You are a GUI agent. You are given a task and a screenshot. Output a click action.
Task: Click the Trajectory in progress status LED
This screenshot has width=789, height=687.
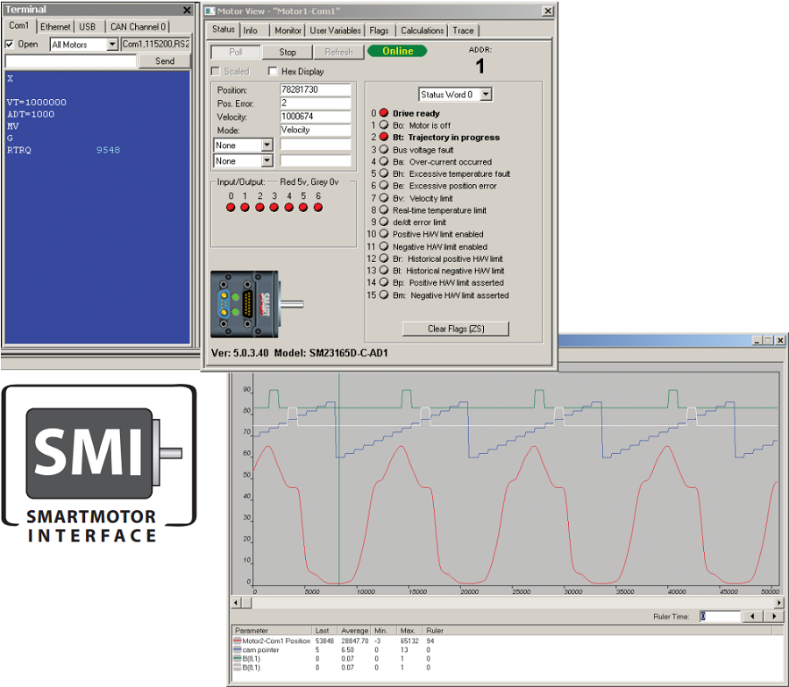(x=384, y=137)
